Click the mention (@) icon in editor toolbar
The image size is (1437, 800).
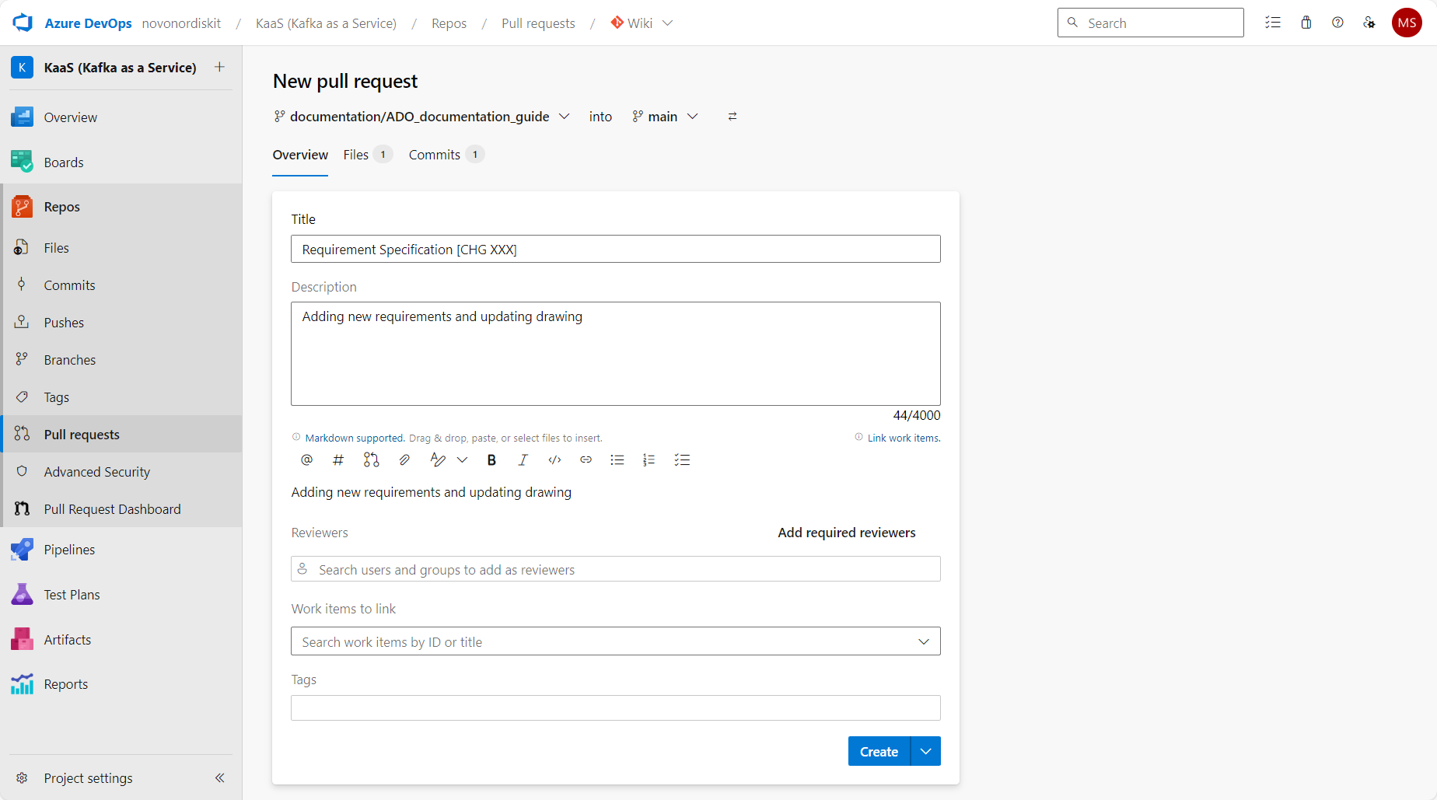point(306,459)
